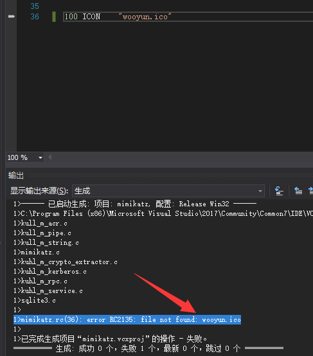Click the 100 ICON text on line 36

(82, 17)
